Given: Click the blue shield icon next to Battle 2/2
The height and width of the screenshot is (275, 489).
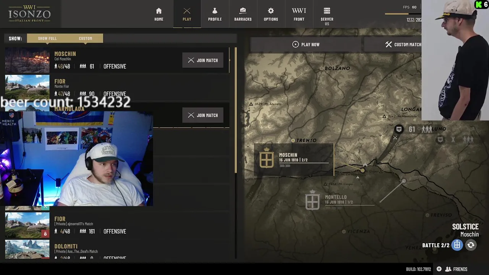Looking at the screenshot, I should coord(457,245).
